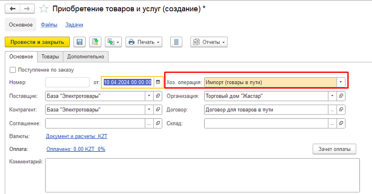
Task: Expand the Хоз. операция dropdown
Action: [x=341, y=82]
